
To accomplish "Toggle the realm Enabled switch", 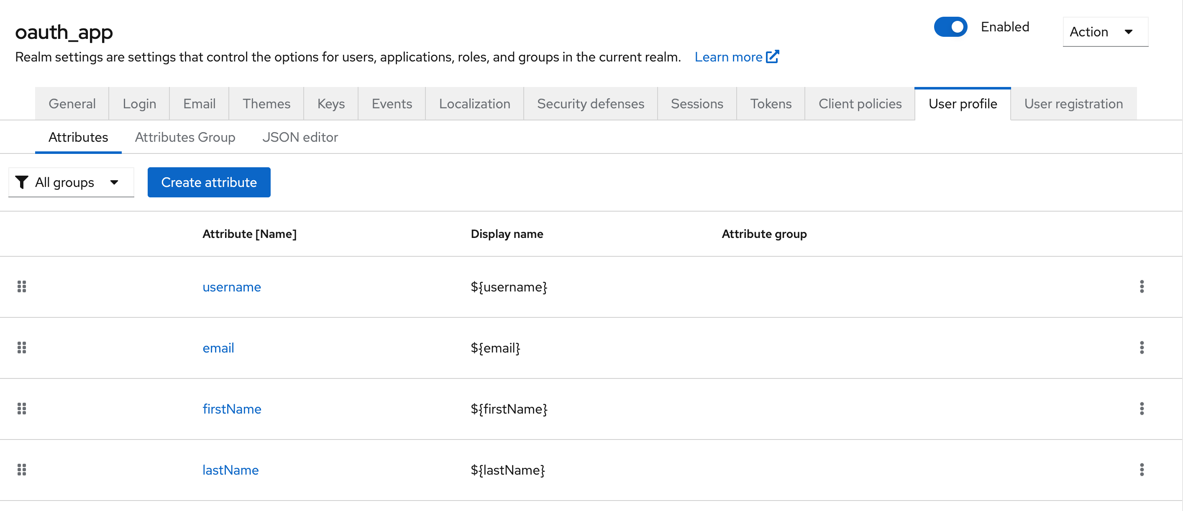I will (x=950, y=27).
